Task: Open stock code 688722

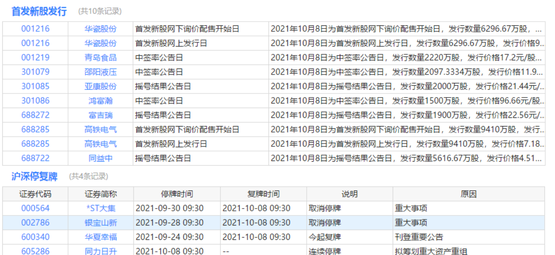Action: (35, 158)
